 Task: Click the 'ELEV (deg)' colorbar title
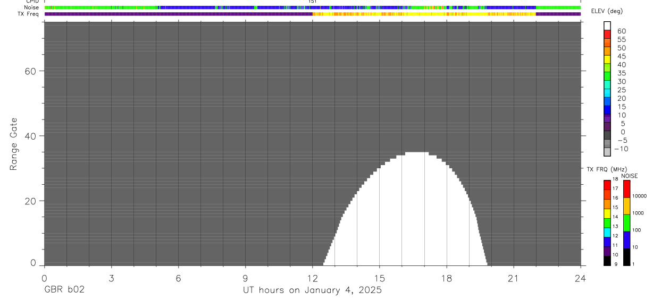coord(607,11)
